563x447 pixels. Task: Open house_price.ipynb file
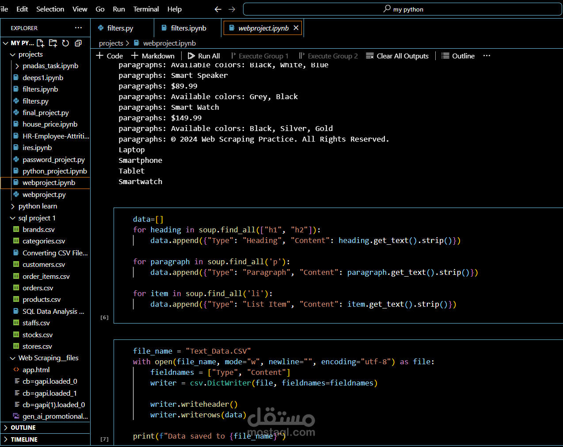[50, 124]
